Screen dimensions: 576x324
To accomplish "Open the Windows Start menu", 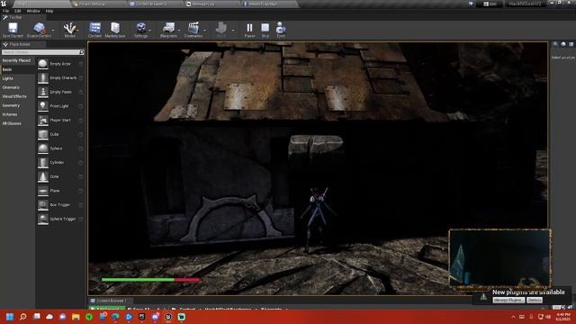I will 10,317.
